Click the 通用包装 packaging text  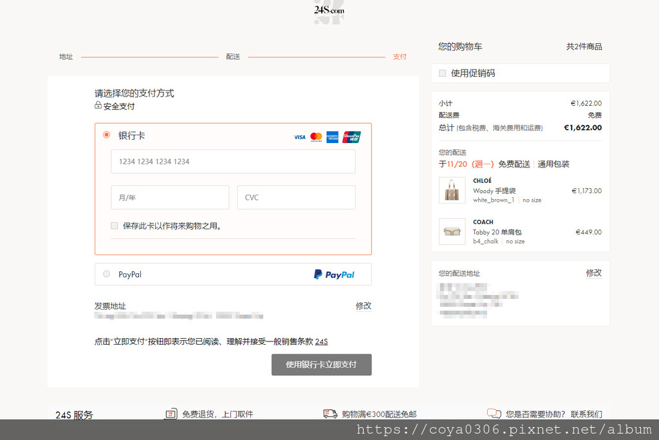point(553,164)
